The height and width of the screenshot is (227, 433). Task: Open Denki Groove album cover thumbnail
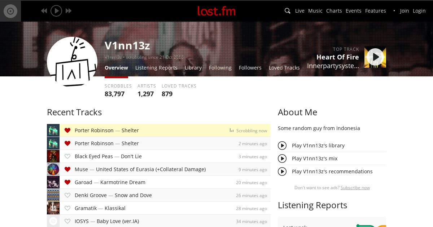(53, 195)
